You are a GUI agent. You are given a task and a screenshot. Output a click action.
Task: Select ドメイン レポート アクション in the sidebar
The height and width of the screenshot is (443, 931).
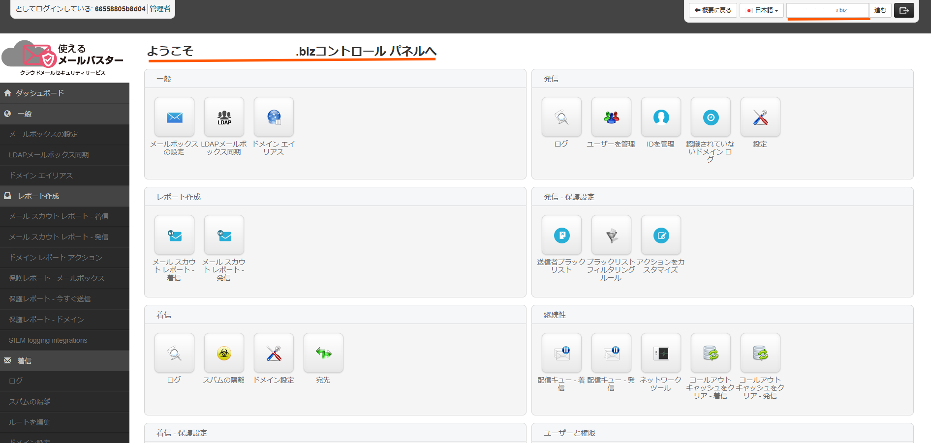coord(64,258)
